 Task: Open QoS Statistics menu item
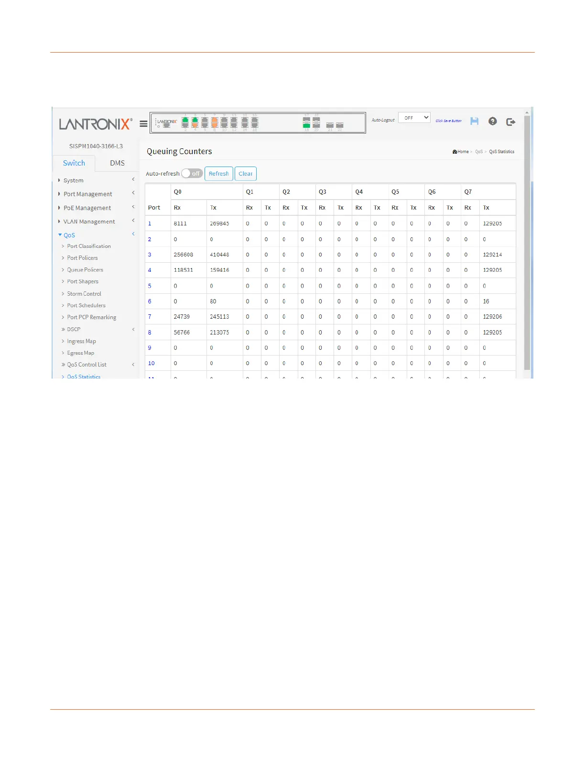click(84, 376)
